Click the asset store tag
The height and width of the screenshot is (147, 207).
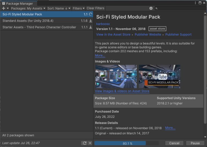[157, 29]
